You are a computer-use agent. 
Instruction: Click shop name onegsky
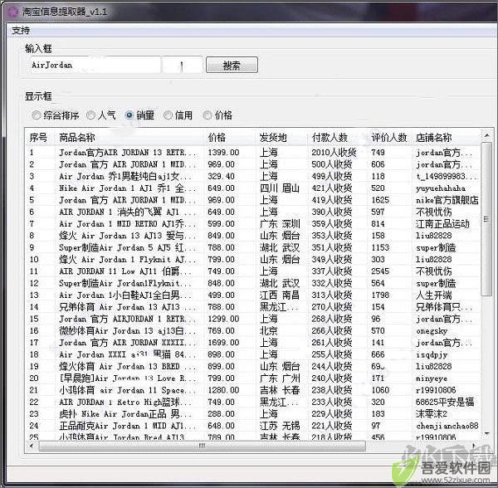tap(432, 331)
